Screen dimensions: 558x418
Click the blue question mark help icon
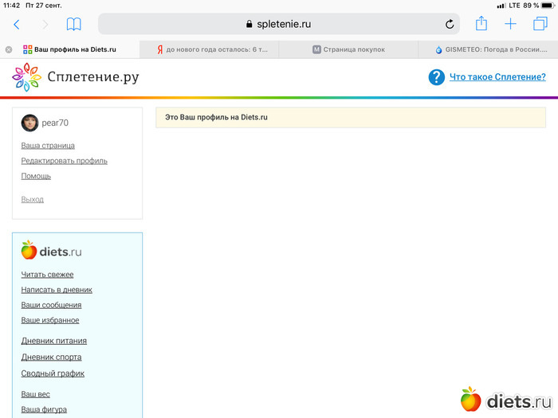point(436,77)
